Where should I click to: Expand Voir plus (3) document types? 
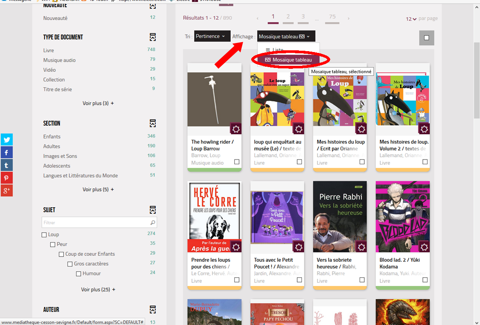[98, 104]
